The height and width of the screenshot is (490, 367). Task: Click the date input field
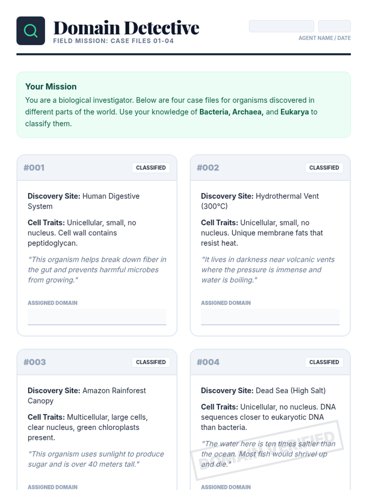tap(334, 26)
